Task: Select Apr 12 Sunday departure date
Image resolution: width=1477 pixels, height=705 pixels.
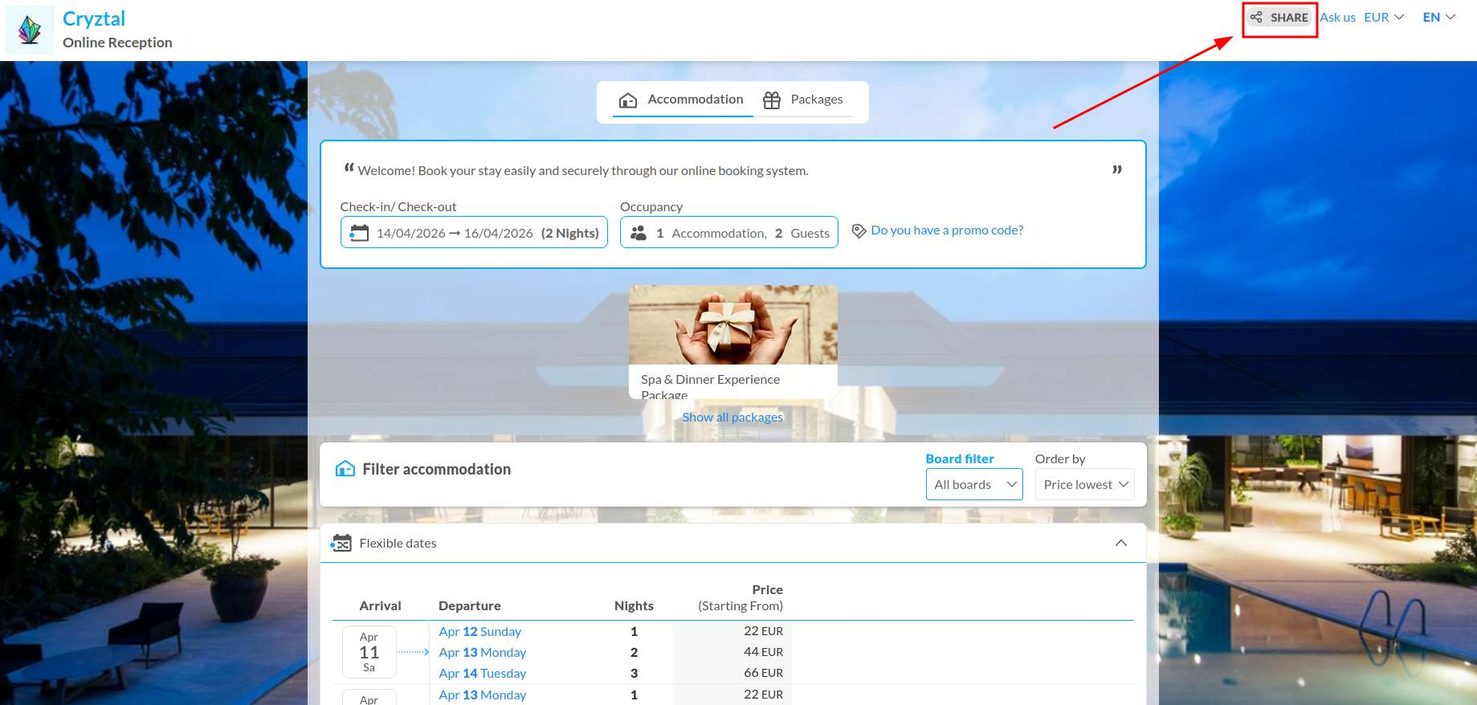Action: click(479, 632)
